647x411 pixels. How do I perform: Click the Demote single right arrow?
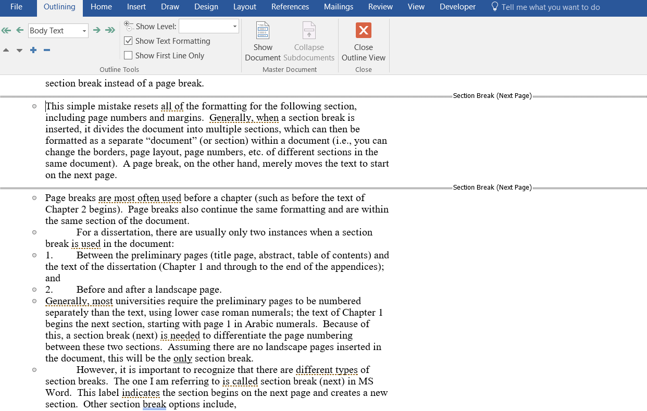[96, 30]
